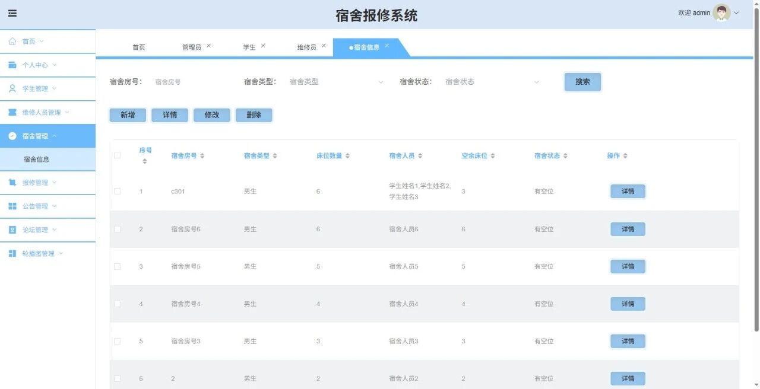Click the home icon beside 首页 in sidebar
This screenshot has width=760, height=389.
[12, 42]
